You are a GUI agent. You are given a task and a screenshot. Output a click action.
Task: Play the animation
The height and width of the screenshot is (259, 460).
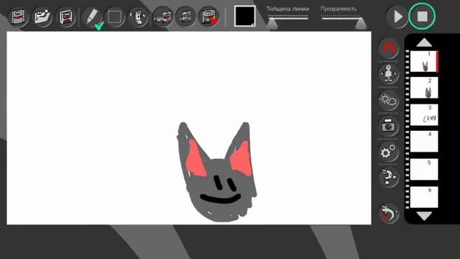coord(397,17)
